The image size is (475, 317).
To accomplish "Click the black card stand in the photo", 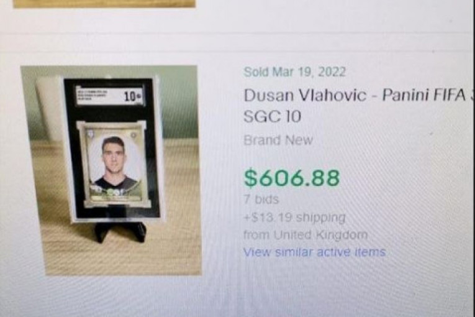I will coord(120,231).
